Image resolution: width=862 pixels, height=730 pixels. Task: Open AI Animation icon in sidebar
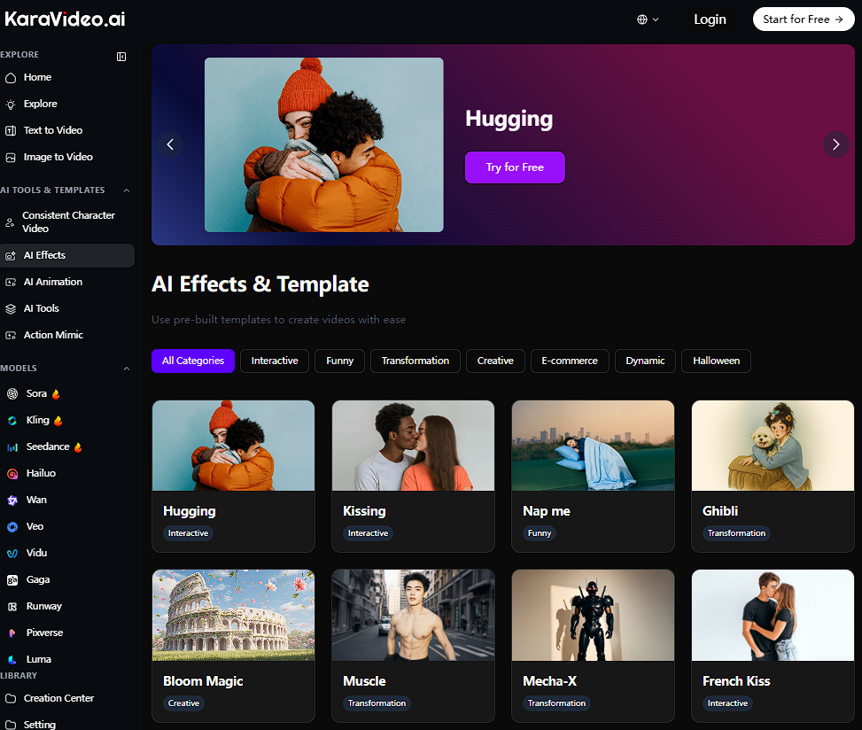coord(11,282)
